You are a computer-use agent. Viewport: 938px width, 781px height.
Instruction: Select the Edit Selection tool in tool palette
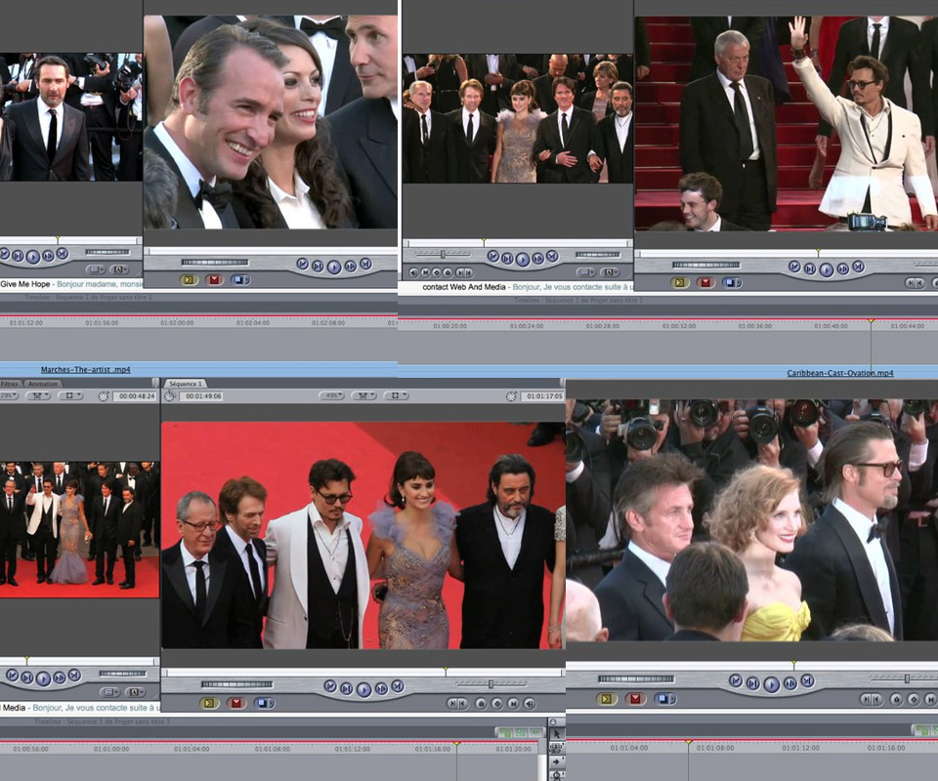click(556, 748)
